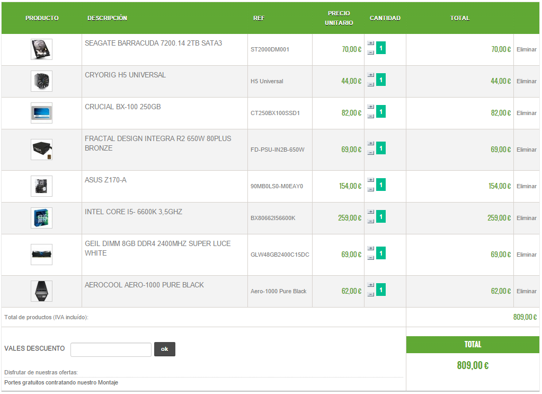
Task: Increase quantity of Crucial BX-100 250GB
Action: 370,107
